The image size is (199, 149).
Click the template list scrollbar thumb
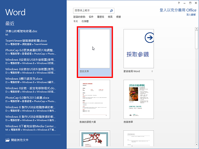click(197, 40)
